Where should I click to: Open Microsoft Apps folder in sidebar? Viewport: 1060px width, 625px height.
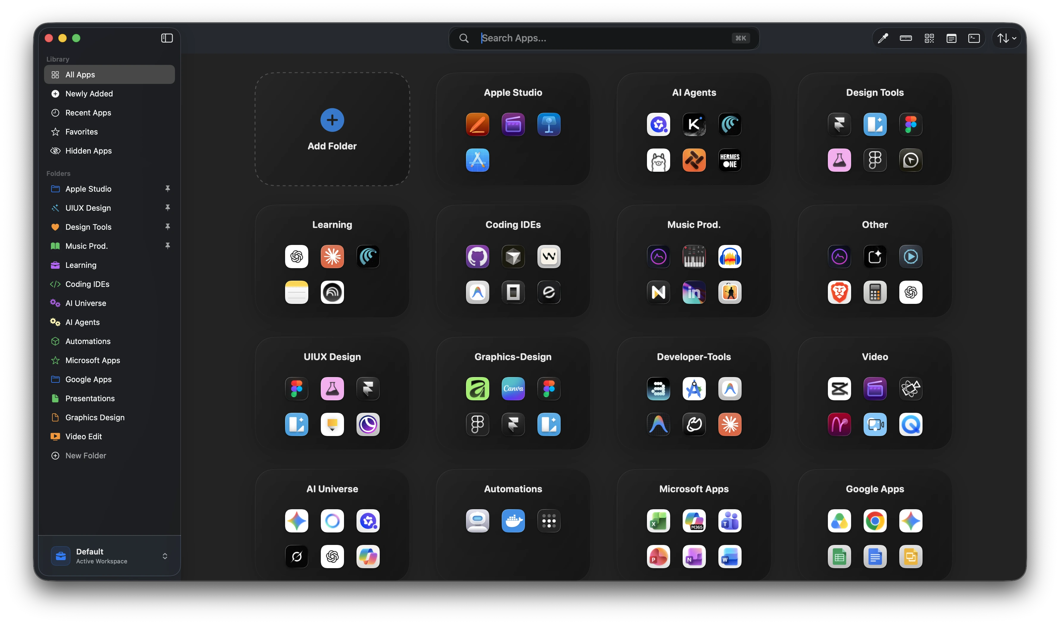(110, 360)
